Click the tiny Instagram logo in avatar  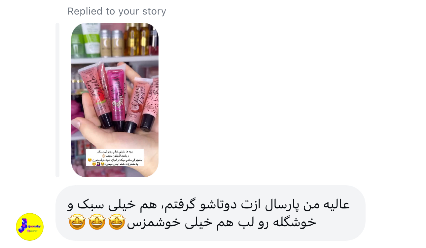28,231
